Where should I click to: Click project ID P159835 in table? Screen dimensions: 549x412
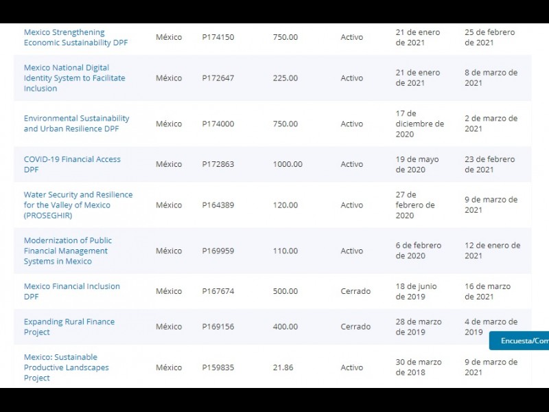[x=218, y=367]
